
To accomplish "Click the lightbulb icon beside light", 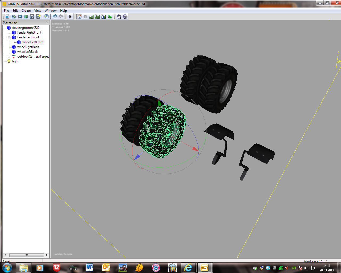I will (9, 61).
